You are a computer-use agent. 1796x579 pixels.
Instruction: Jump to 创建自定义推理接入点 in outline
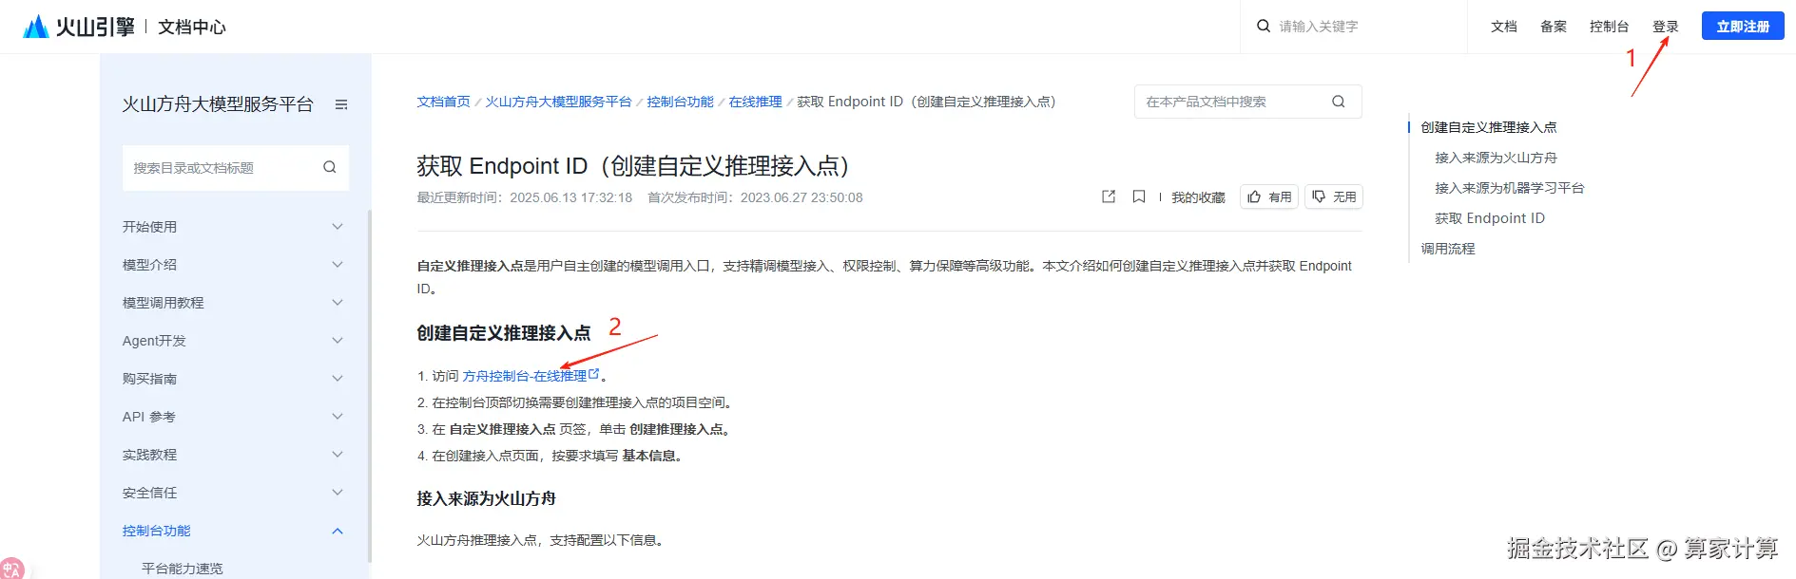tap(1489, 127)
